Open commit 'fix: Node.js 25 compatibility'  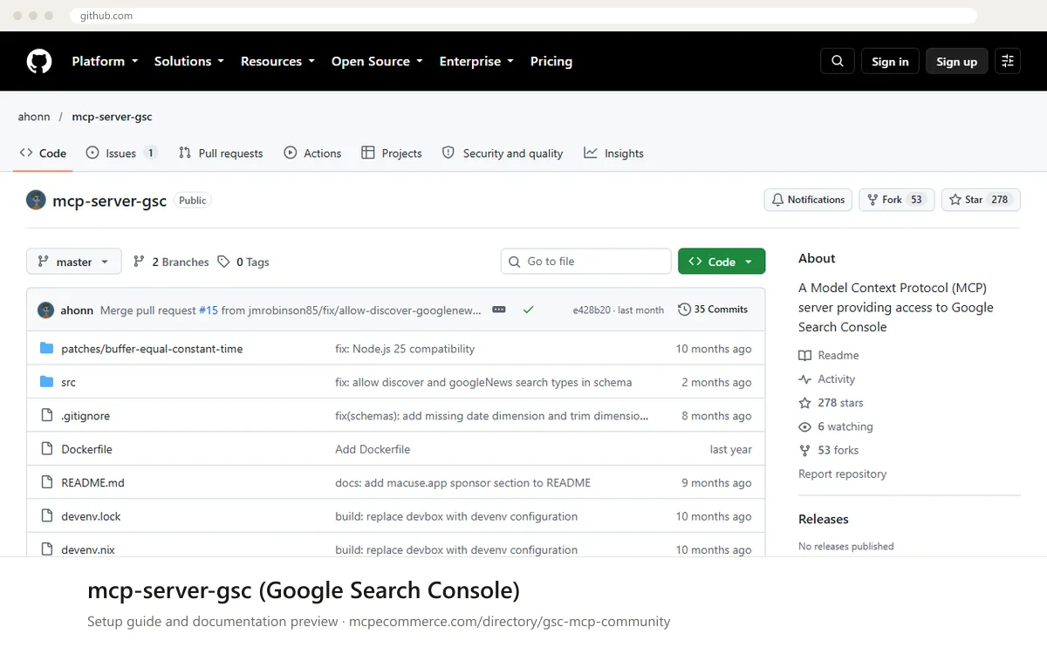pyautogui.click(x=405, y=349)
